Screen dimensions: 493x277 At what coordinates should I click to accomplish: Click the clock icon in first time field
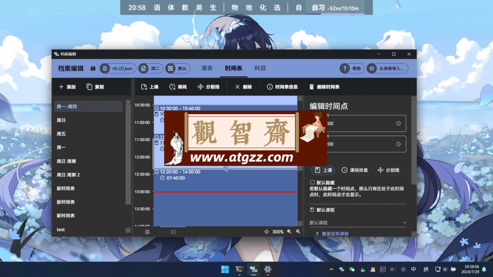(398, 124)
